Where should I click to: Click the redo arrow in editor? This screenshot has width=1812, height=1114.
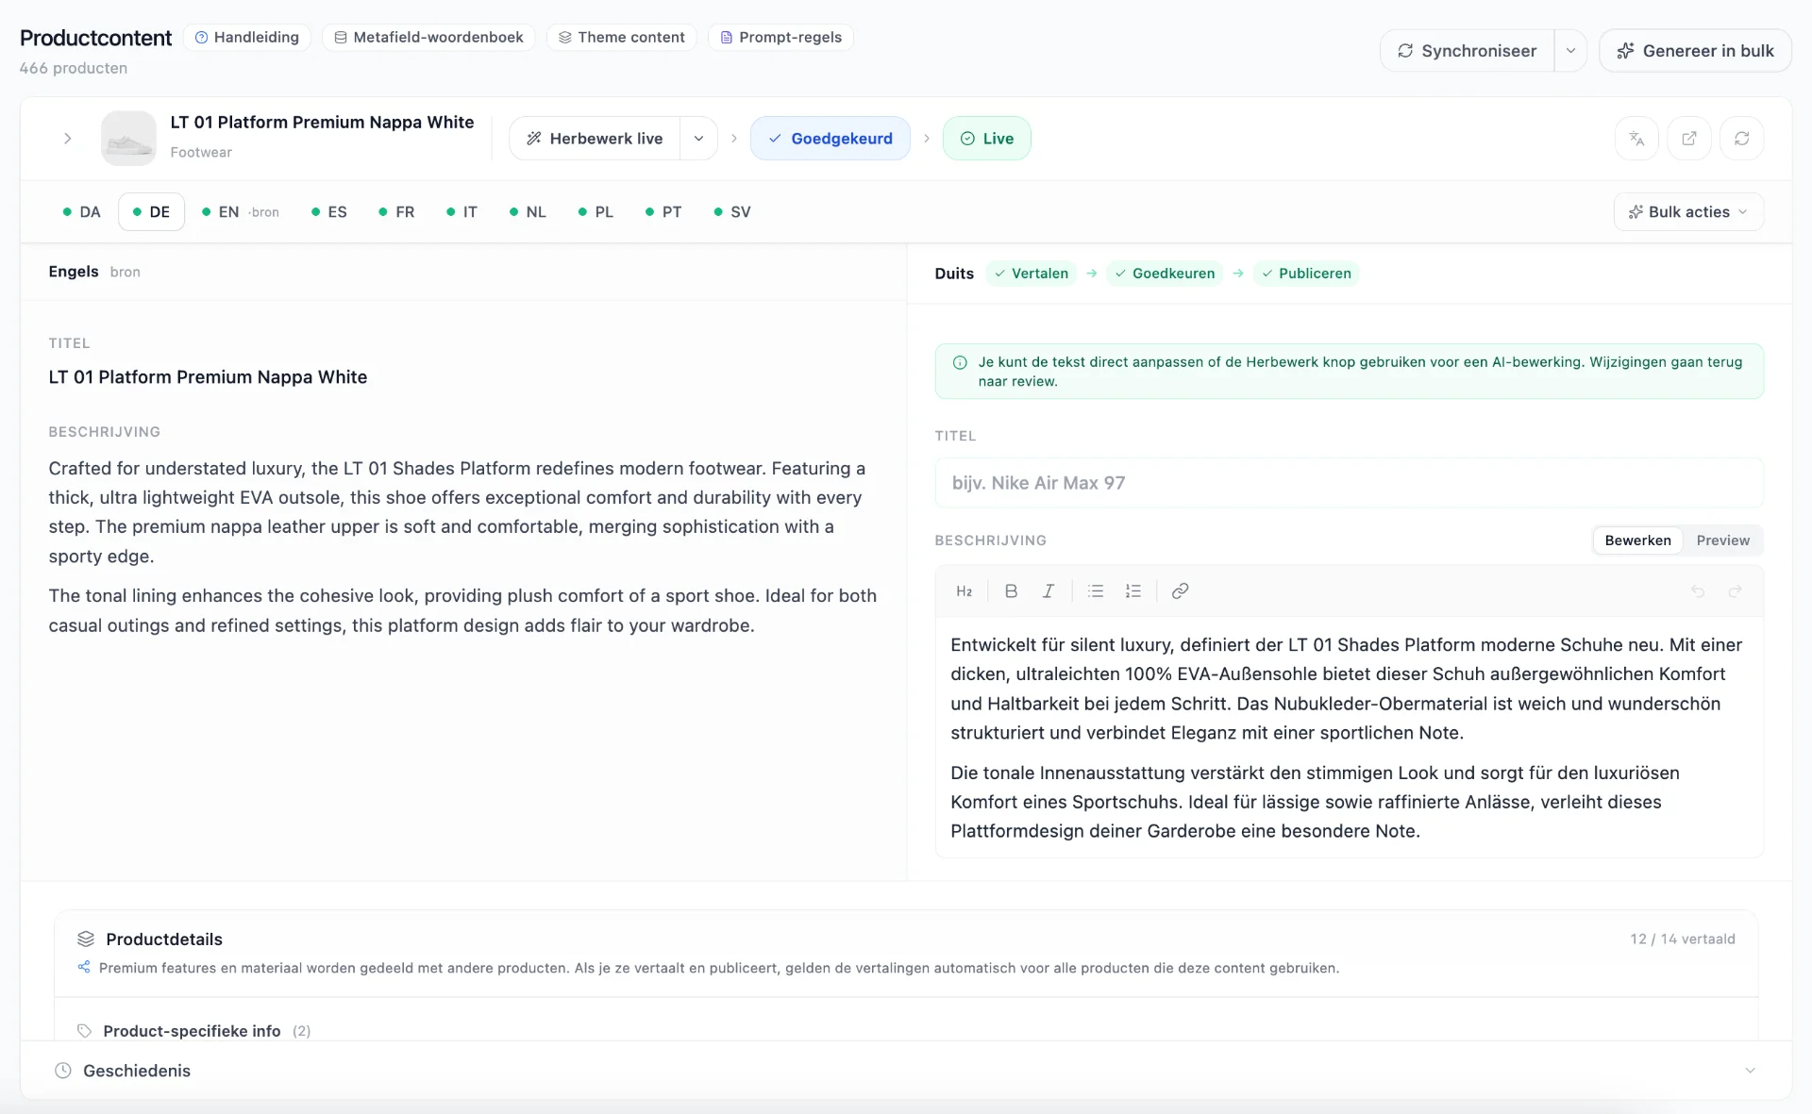1735,591
